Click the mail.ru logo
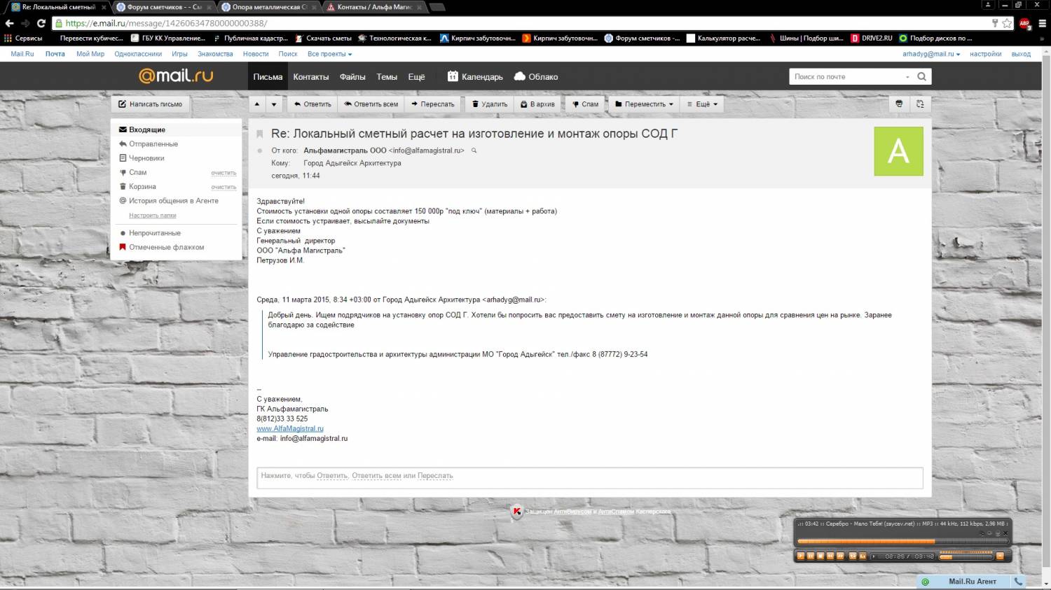1051x590 pixels. 176,76
